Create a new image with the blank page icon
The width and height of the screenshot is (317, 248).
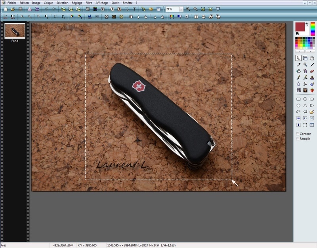[6, 9]
